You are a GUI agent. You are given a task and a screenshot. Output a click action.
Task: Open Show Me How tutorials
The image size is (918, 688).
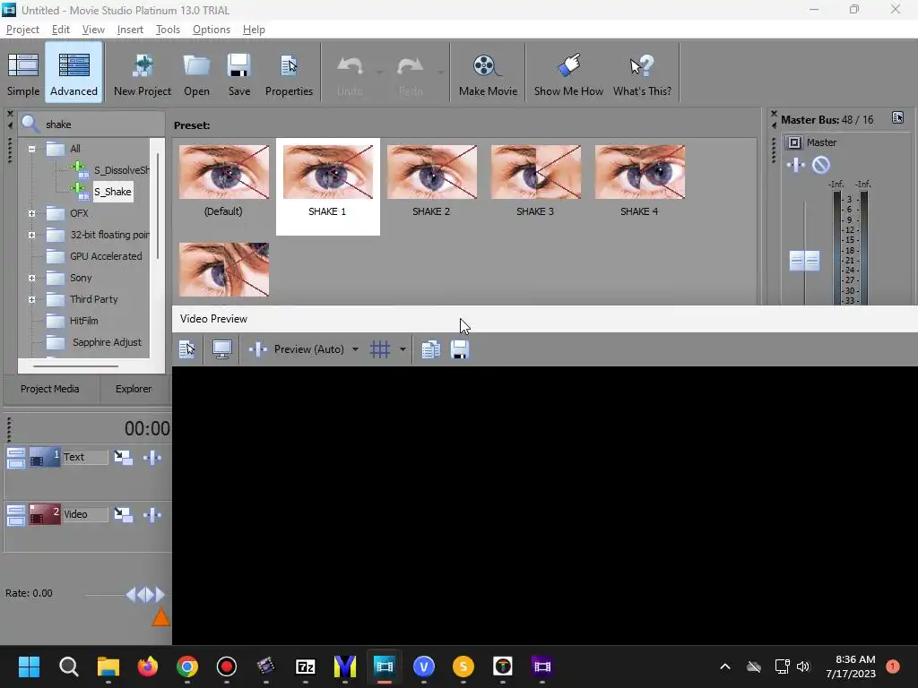click(x=568, y=73)
